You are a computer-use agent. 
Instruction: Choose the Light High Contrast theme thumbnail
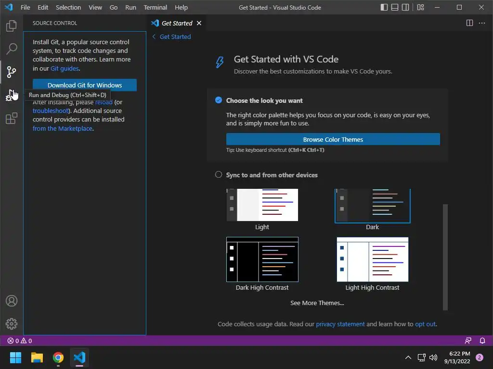373,259
